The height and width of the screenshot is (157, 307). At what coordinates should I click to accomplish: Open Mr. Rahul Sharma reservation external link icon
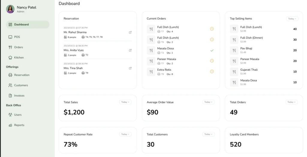pyautogui.click(x=130, y=32)
